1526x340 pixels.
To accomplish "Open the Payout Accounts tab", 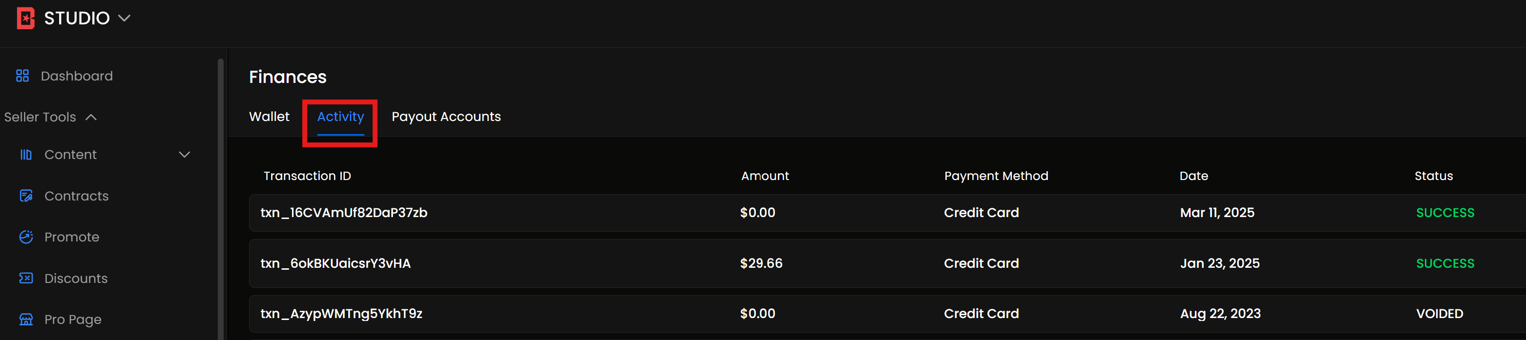I will coord(445,117).
